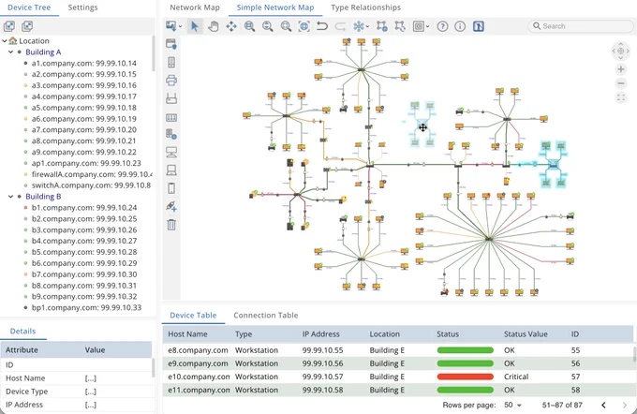Open the question mark help icon

coord(442,26)
